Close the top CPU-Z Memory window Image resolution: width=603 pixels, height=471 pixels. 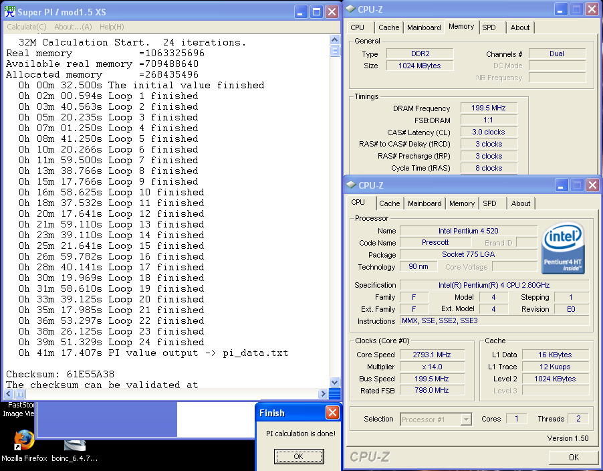[592, 9]
